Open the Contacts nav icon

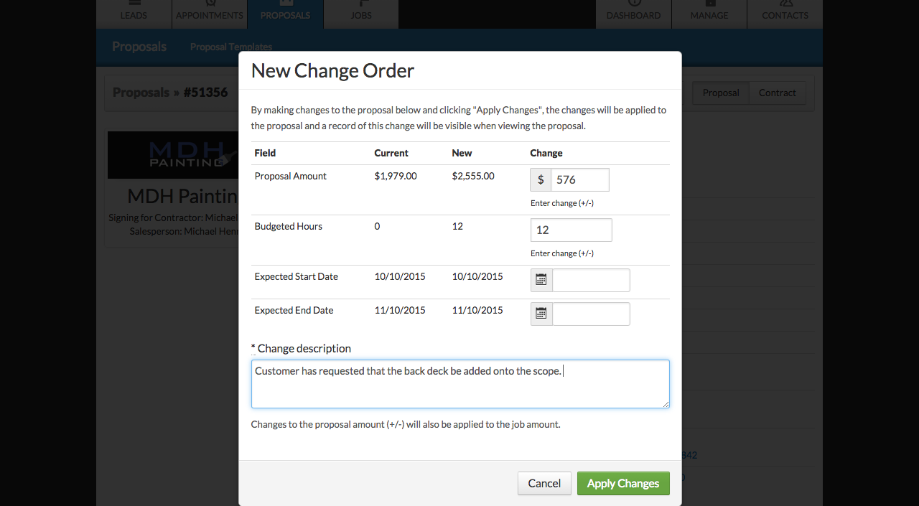(785, 4)
